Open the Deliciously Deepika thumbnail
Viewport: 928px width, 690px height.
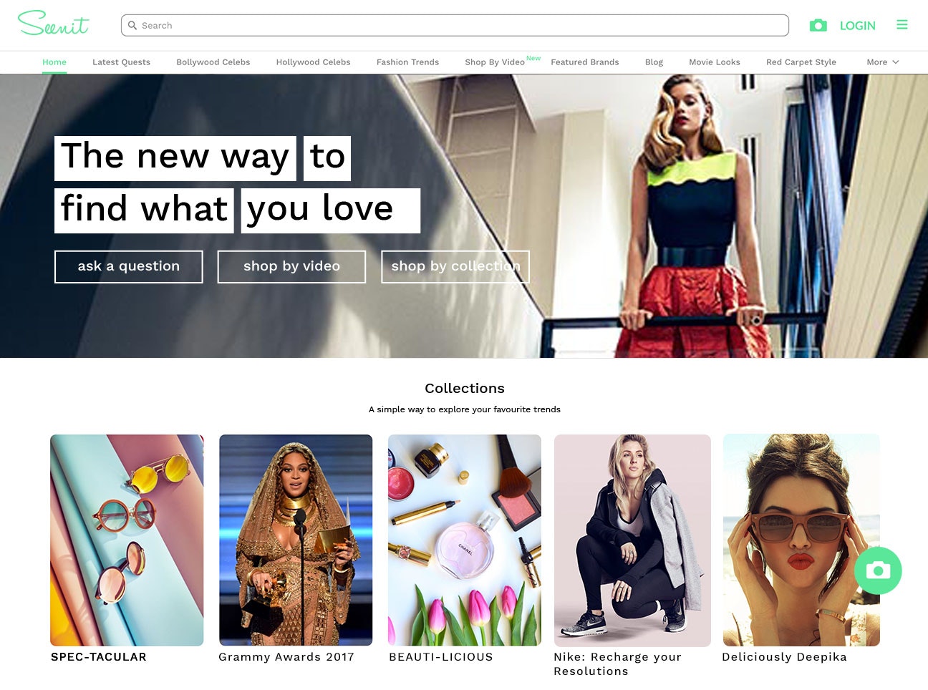coord(801,540)
